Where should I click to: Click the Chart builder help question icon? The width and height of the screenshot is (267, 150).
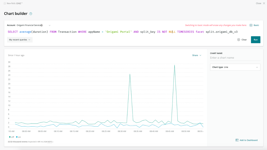tap(31, 14)
